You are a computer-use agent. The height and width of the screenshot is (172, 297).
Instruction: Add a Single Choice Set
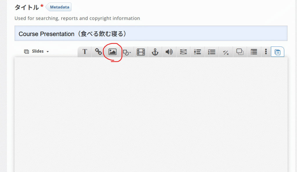pyautogui.click(x=198, y=52)
